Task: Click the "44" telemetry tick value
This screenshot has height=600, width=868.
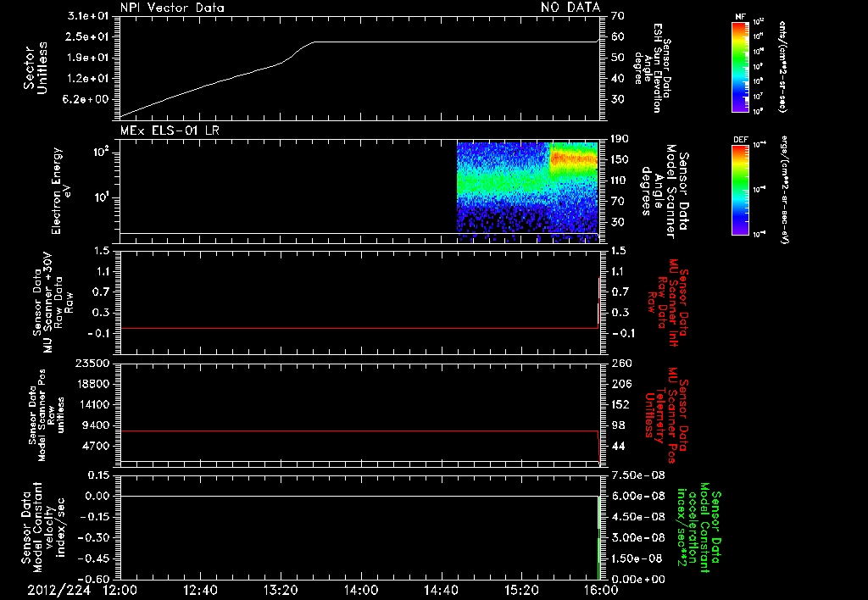Action: (x=619, y=446)
